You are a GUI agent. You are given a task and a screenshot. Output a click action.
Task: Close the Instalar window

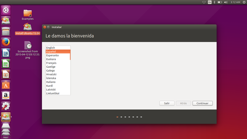(x=45, y=27)
